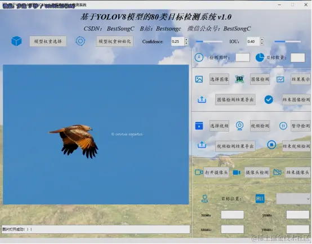
Task: Click the target ring initialization icon
Action: click(81, 41)
